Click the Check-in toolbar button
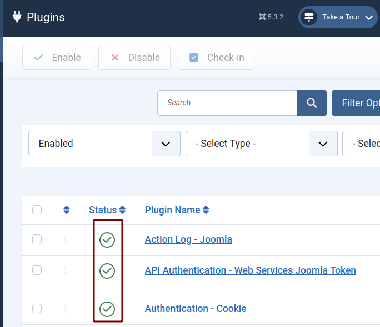Screen dimensions: 380x327 click(216, 58)
